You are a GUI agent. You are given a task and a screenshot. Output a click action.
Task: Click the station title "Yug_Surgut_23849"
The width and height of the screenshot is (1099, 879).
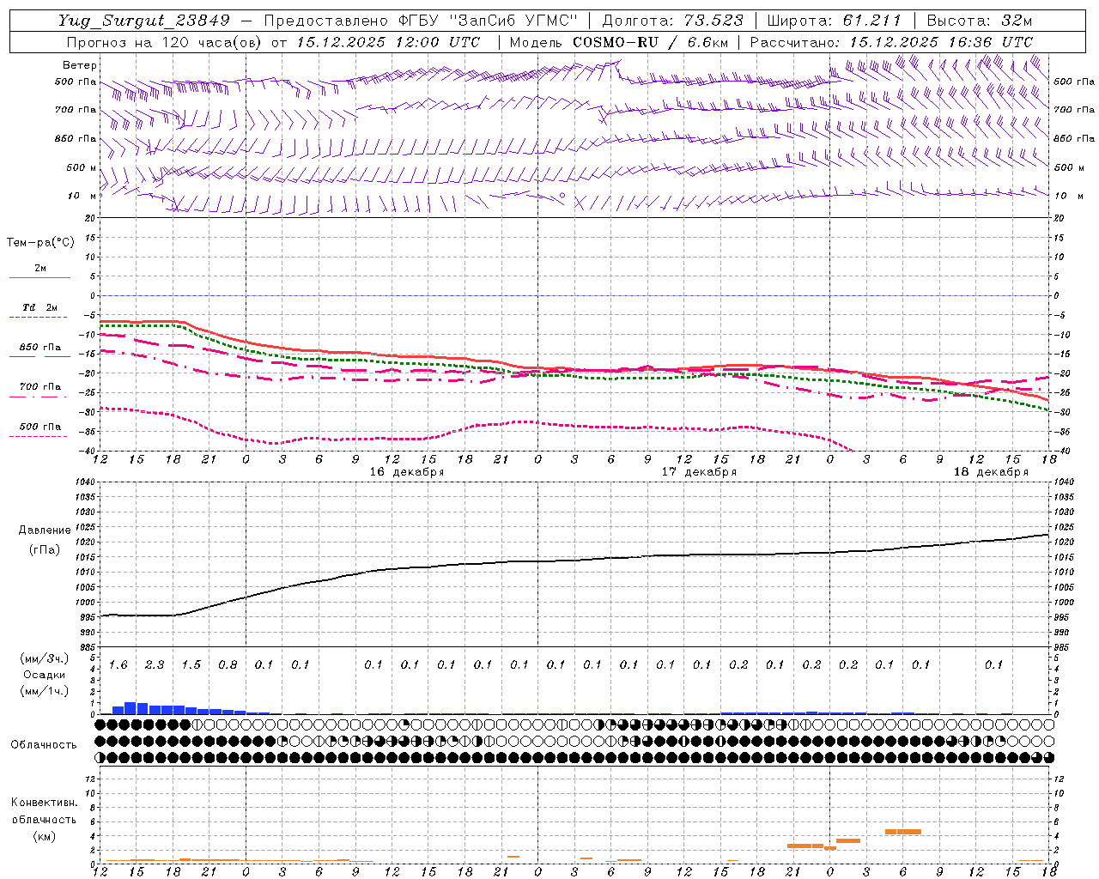(x=144, y=21)
